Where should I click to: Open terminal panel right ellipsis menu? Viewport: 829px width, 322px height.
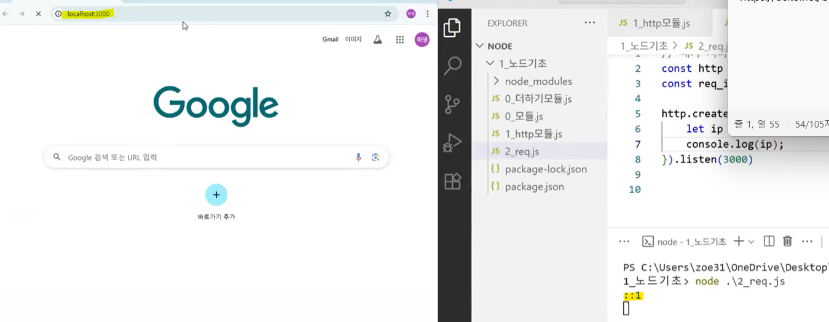point(807,241)
